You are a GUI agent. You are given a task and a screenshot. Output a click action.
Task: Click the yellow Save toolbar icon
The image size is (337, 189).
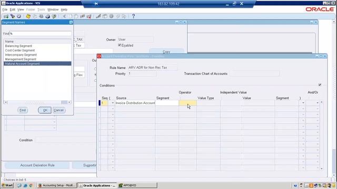28,16
